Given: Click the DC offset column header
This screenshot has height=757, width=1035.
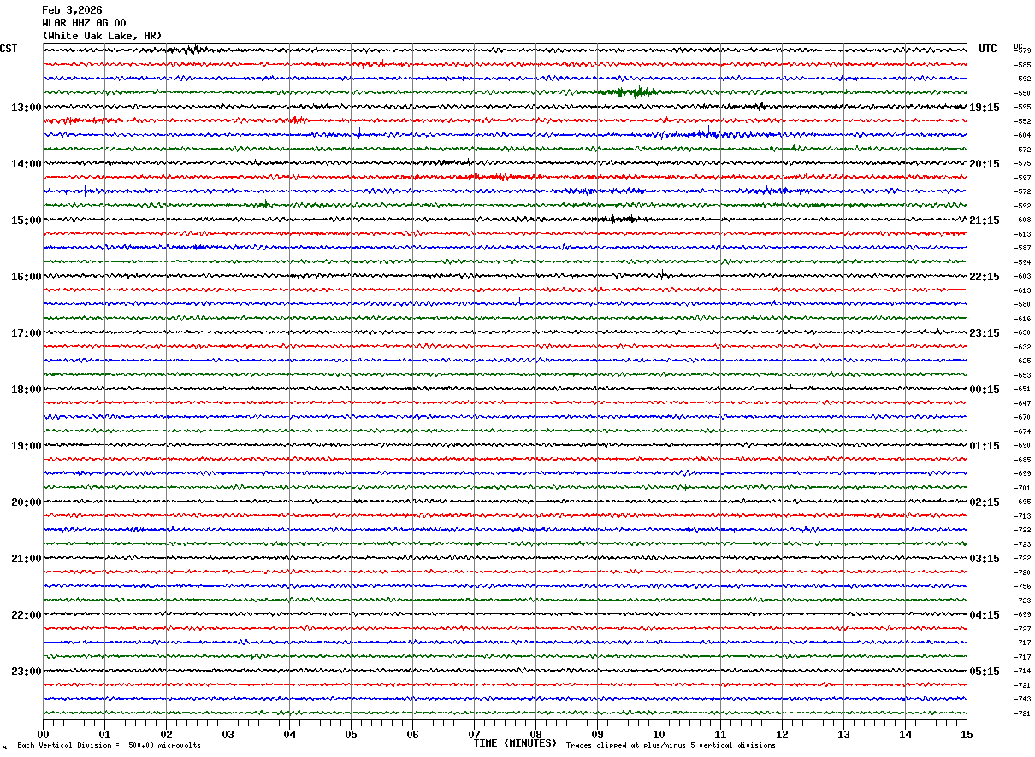Looking at the screenshot, I should (1018, 46).
